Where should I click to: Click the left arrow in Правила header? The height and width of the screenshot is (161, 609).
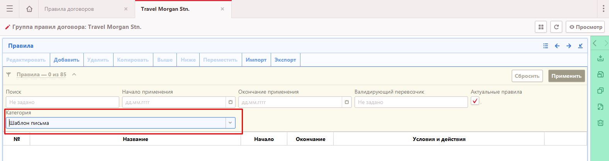[557, 46]
